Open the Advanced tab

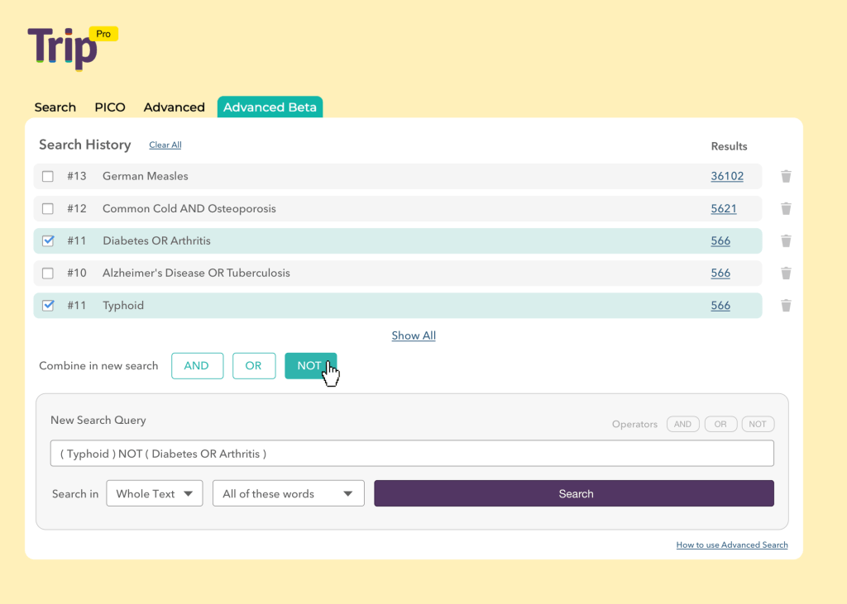pyautogui.click(x=174, y=107)
